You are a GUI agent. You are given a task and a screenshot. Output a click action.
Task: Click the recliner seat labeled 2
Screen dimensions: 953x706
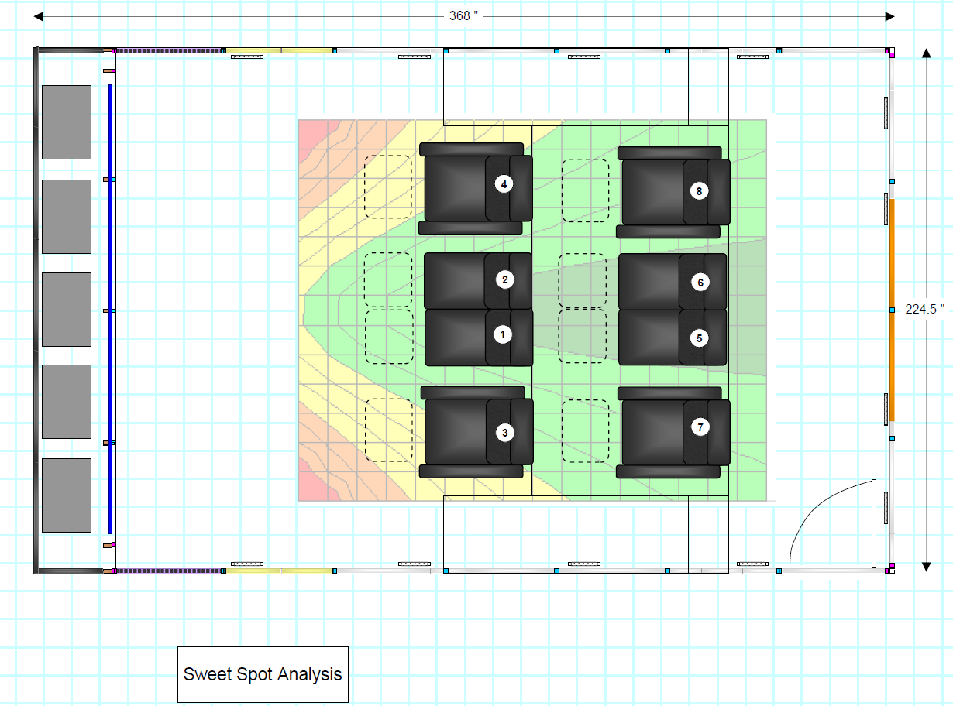tap(478, 280)
